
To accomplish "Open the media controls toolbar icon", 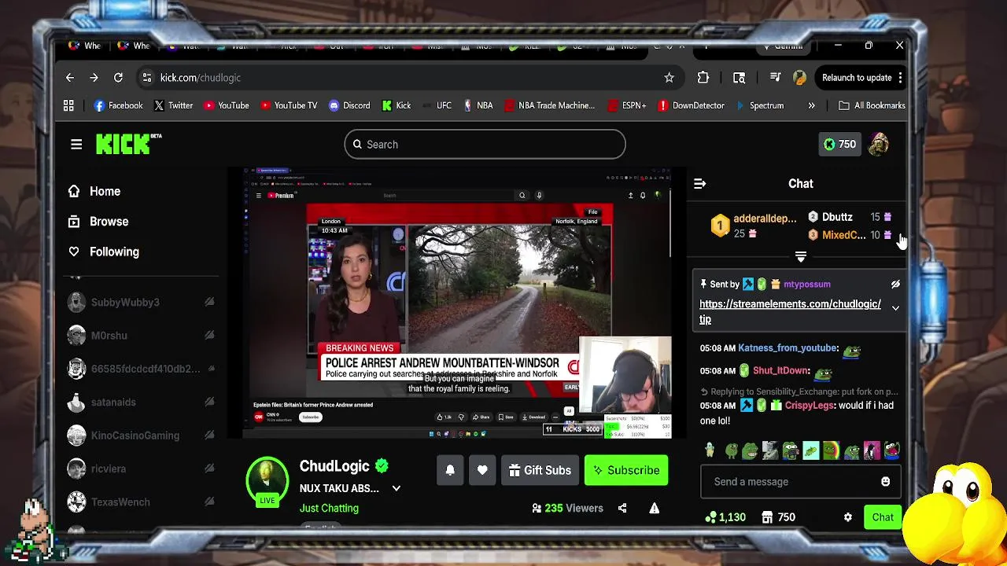I will tap(775, 78).
